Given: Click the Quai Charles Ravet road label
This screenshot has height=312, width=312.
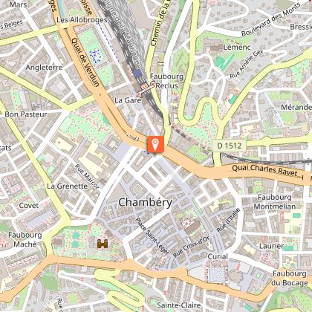Looking at the screenshot, I should 264,170.
